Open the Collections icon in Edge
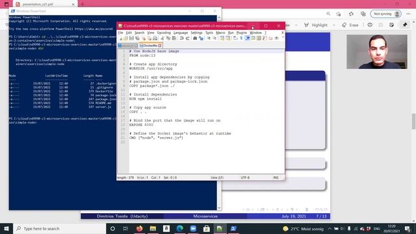The image size is (416, 234). tap(363, 14)
